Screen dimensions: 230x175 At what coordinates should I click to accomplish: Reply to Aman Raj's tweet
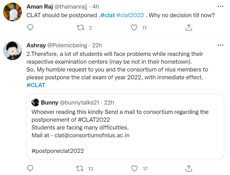(30, 28)
